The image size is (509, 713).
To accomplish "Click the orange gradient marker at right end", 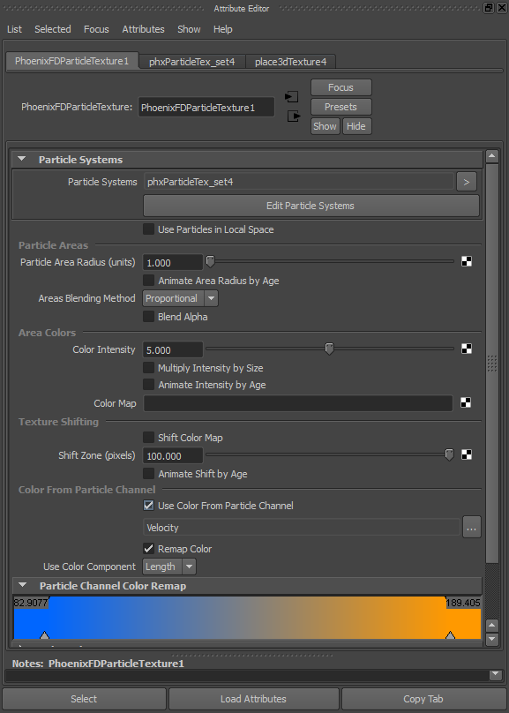I will click(x=450, y=635).
